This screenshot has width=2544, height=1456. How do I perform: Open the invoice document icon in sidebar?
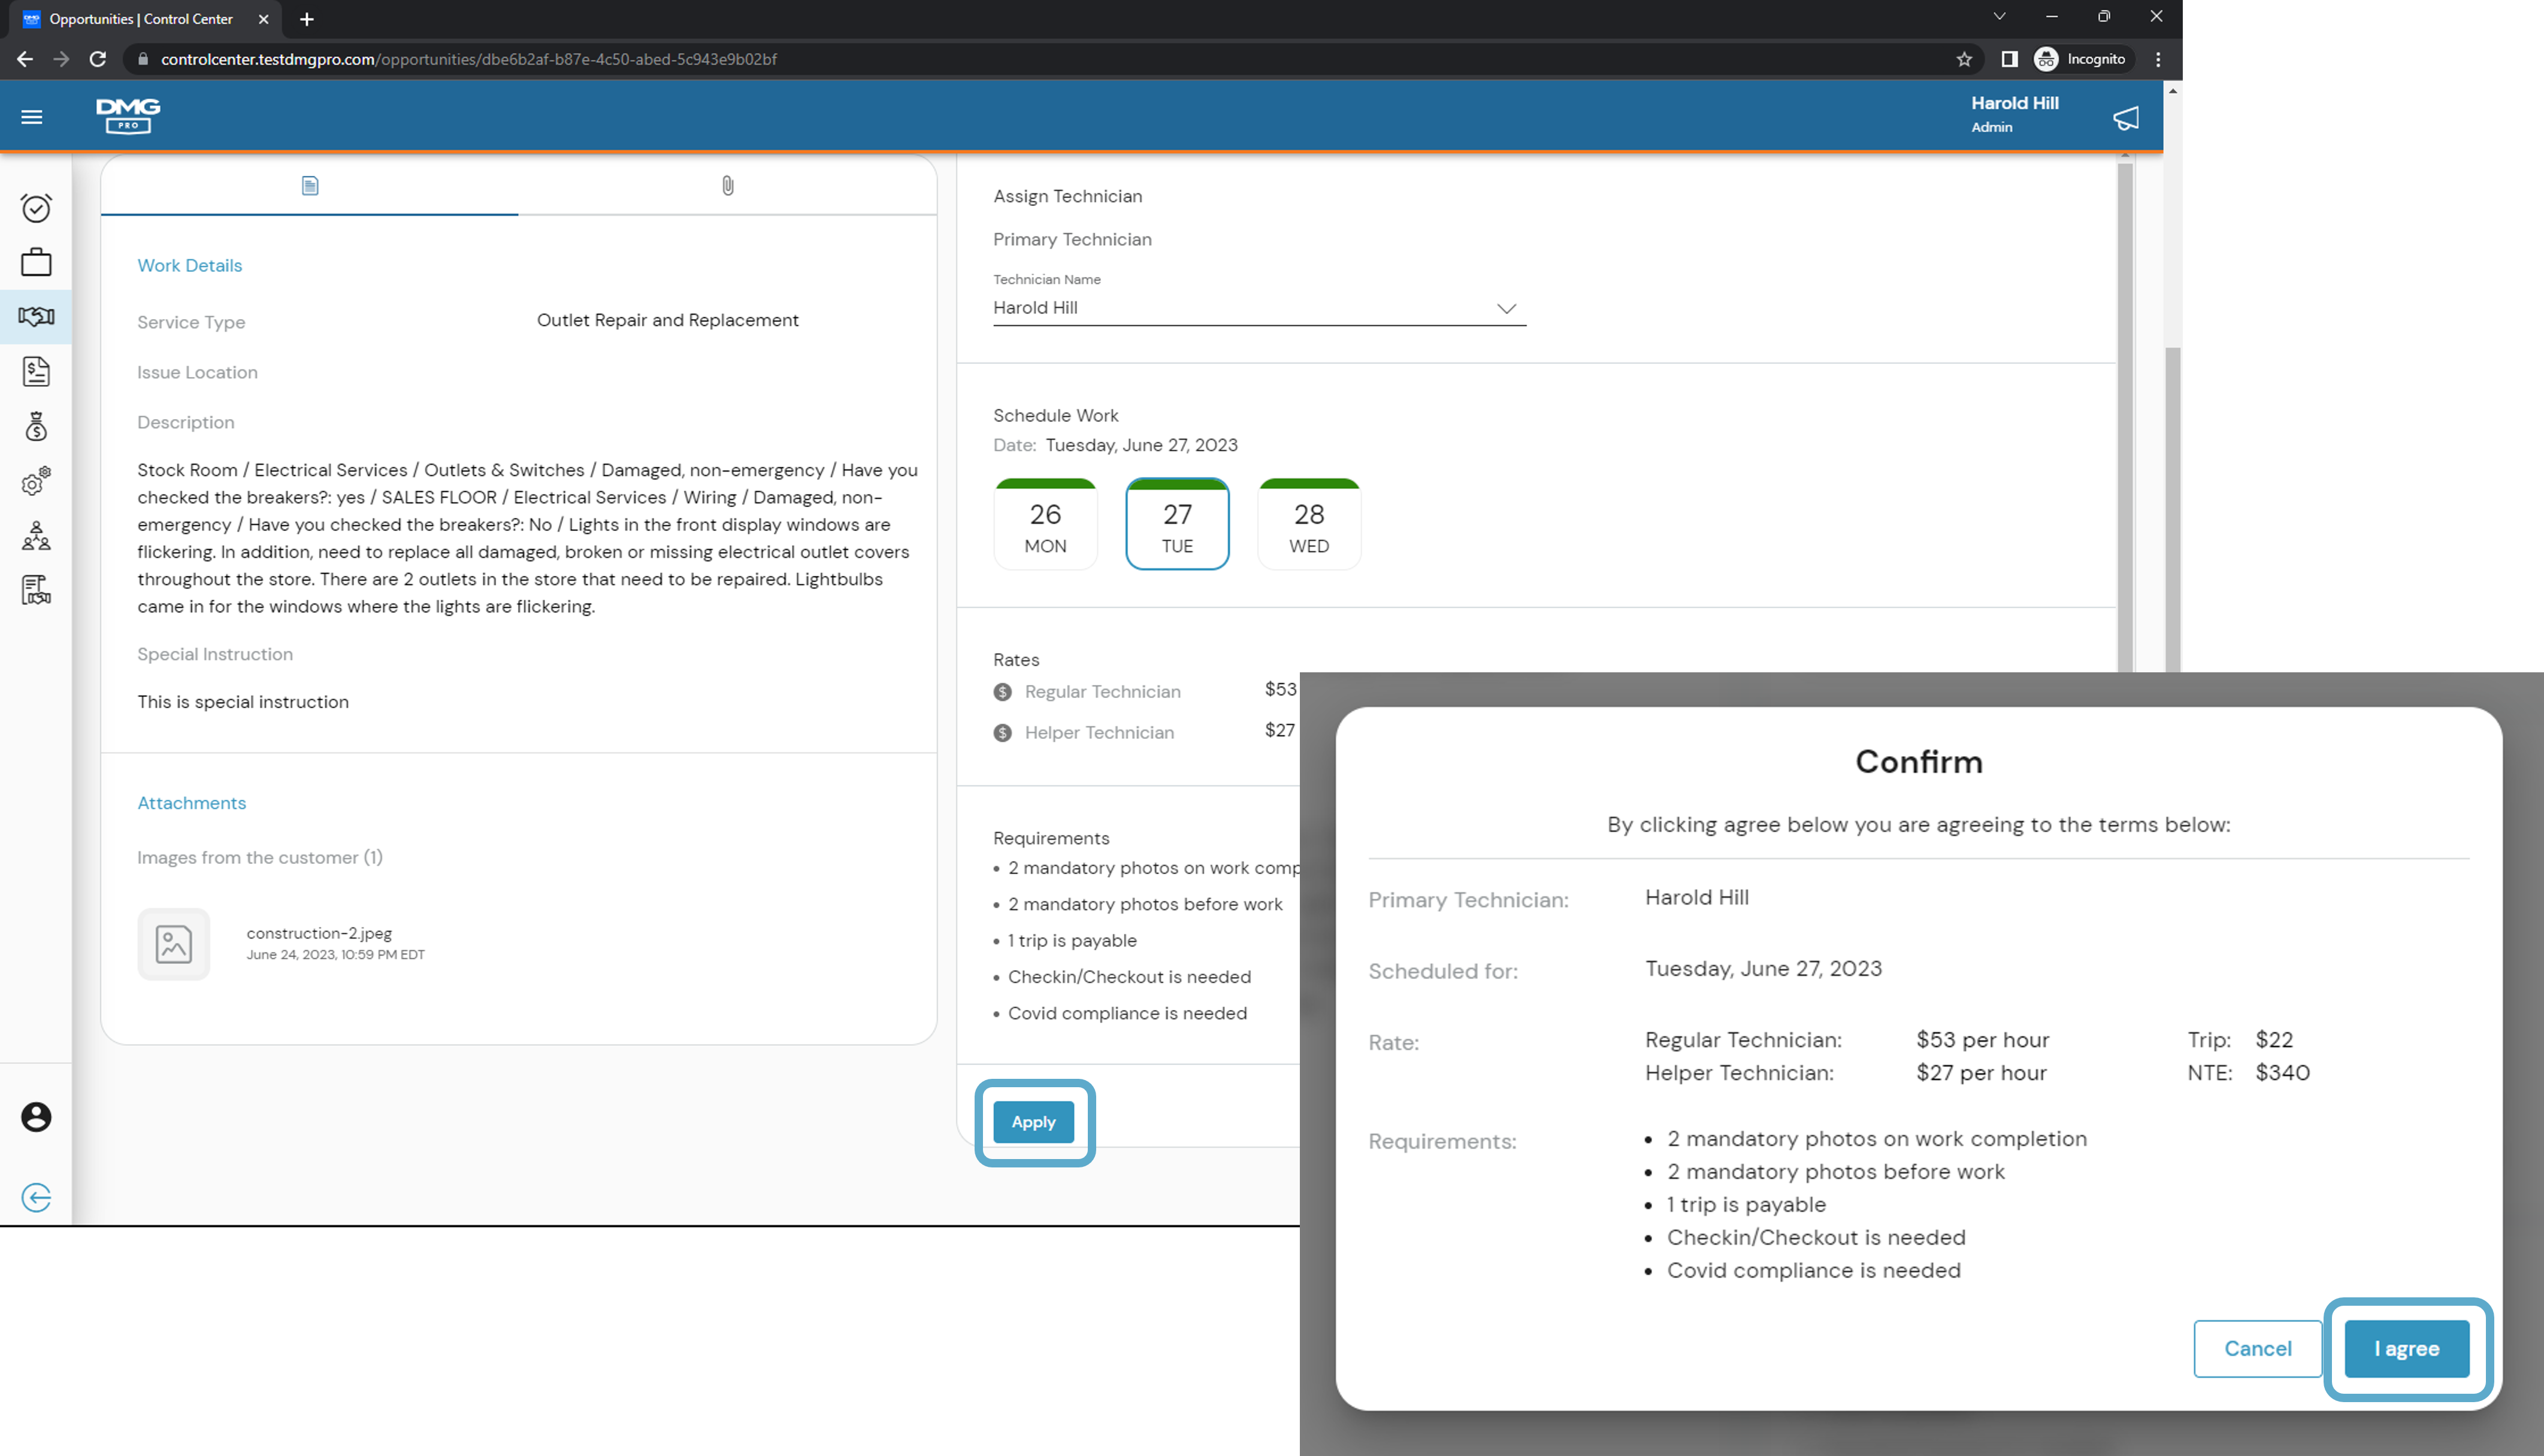pos(36,372)
